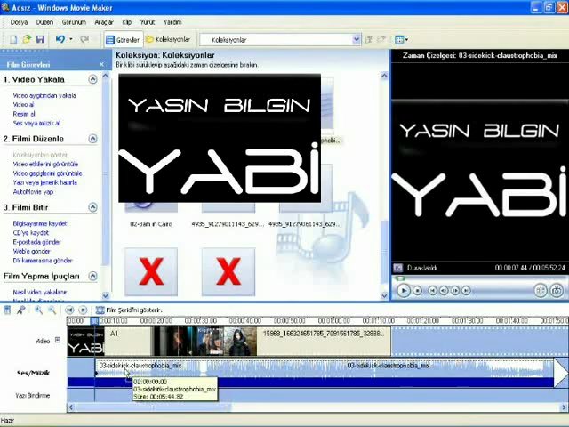This screenshot has width=569, height=427.
Task: Click the AutoMovie yap link
Action: tap(33, 192)
